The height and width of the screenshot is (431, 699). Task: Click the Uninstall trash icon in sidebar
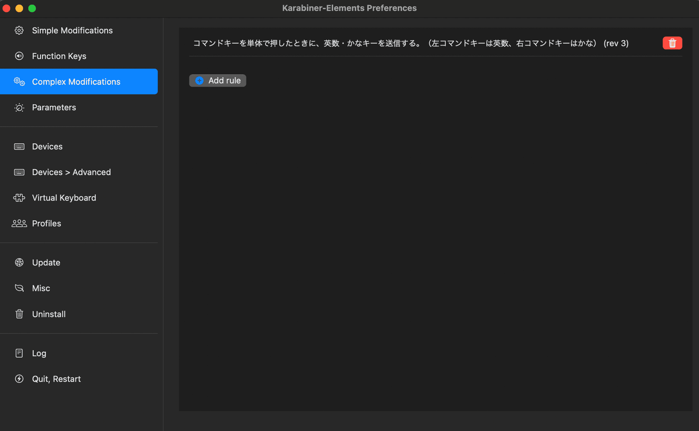click(x=19, y=314)
